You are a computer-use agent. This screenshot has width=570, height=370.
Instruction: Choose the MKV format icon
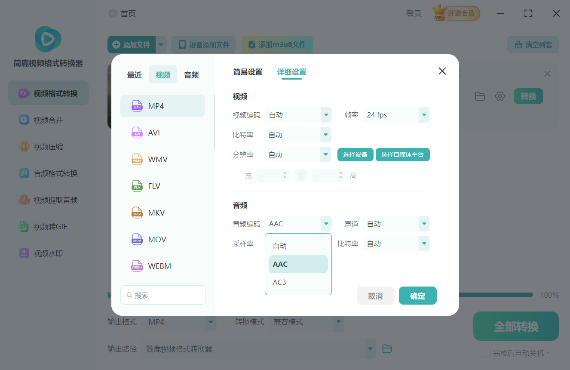click(137, 213)
